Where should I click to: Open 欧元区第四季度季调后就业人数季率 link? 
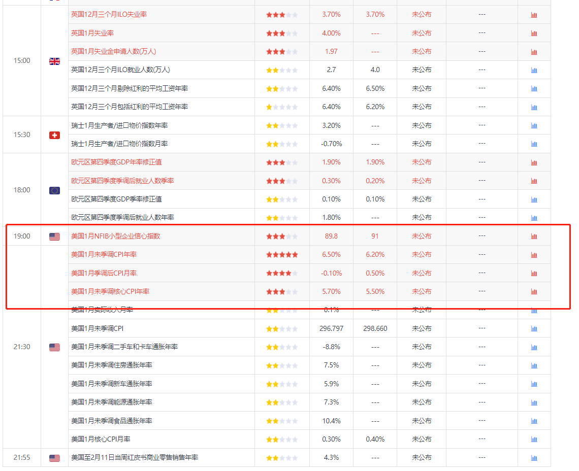[122, 181]
